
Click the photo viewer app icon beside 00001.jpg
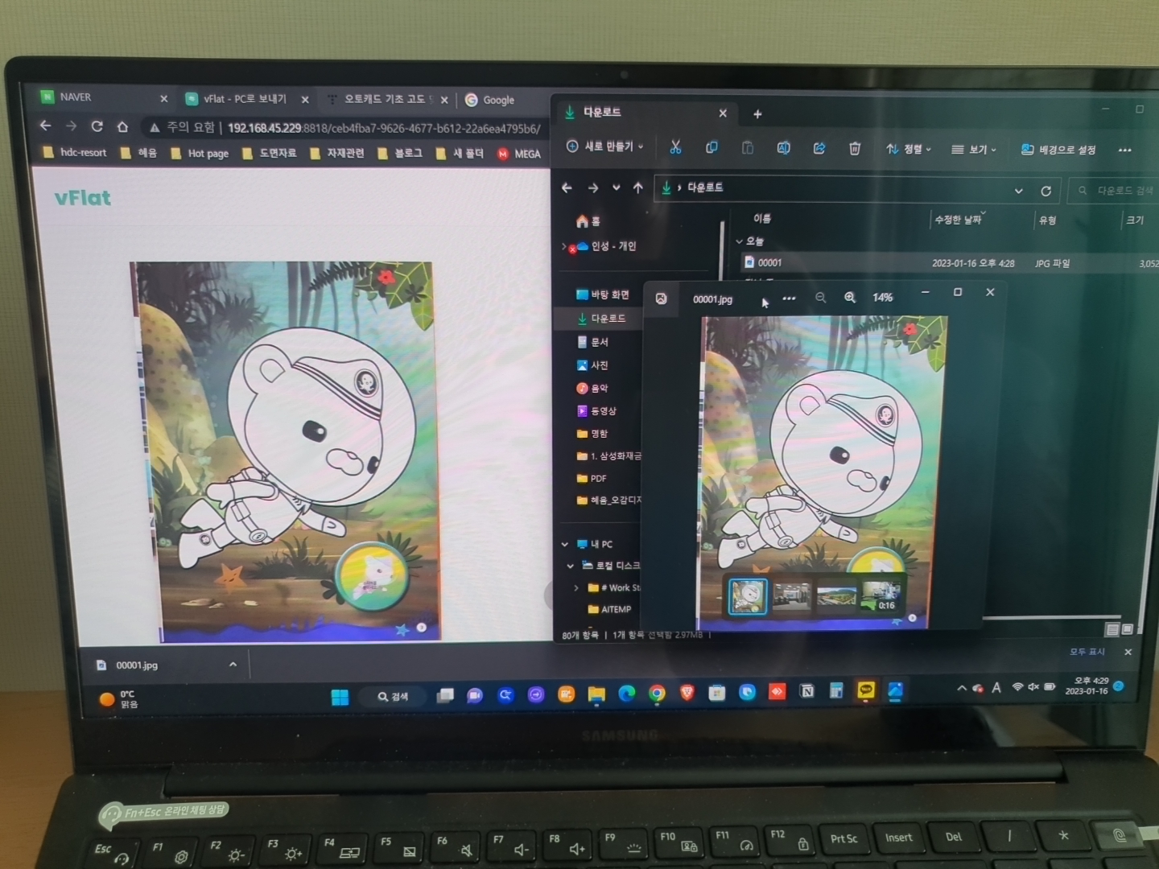[x=661, y=299]
